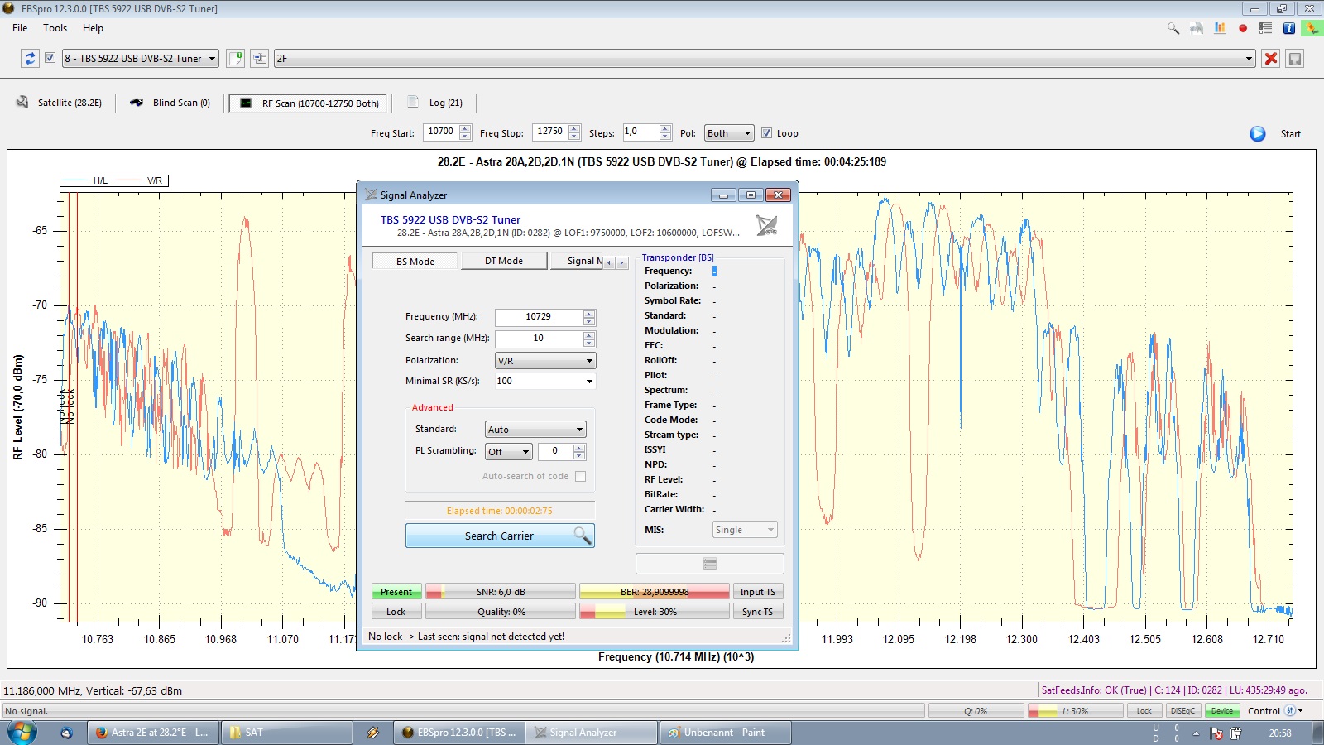Open the Polarization V/R dropdown
The width and height of the screenshot is (1324, 745).
point(545,361)
